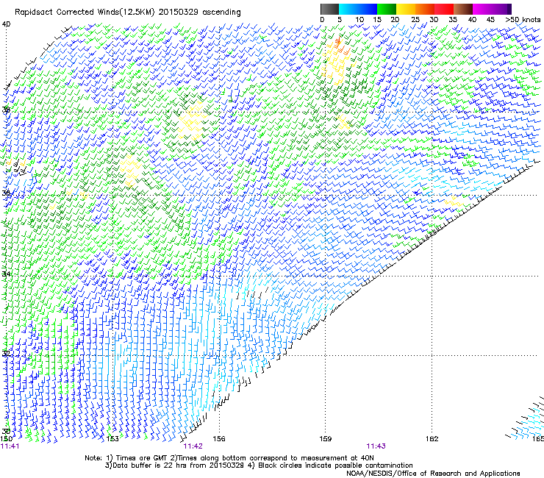
Task: Click the legend value 25
Action: (415, 20)
